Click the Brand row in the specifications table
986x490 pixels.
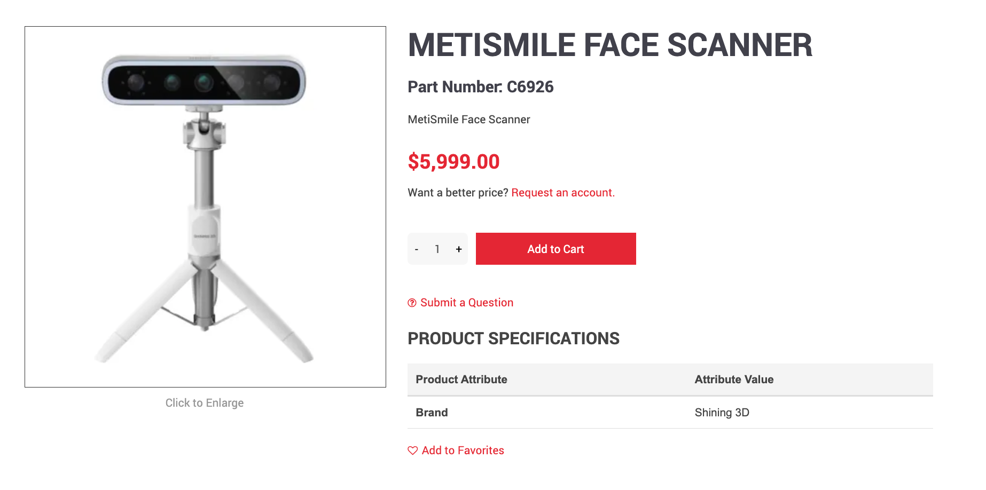click(x=432, y=412)
